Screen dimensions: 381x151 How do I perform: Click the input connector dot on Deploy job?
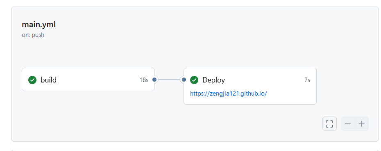click(184, 80)
